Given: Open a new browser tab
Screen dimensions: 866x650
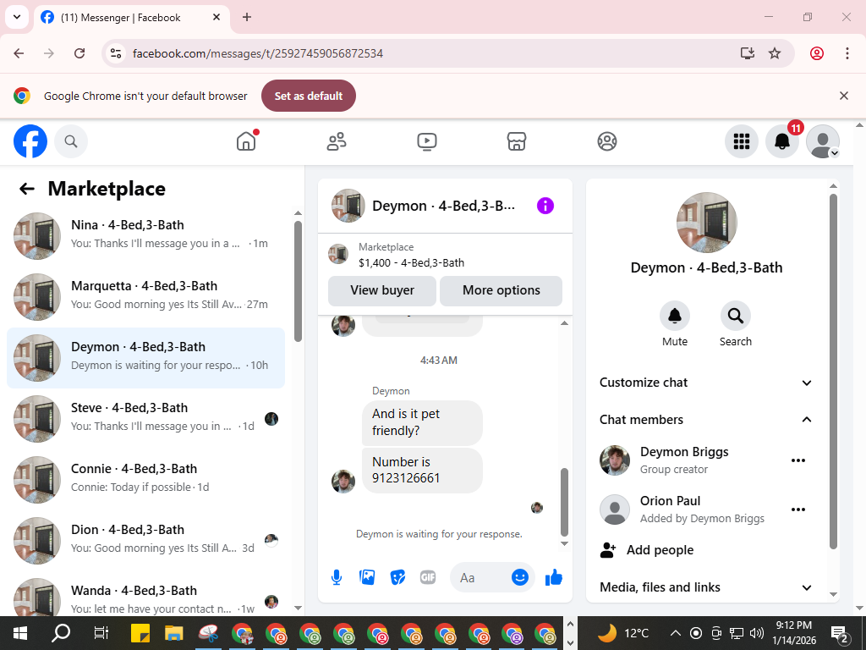Looking at the screenshot, I should [x=247, y=17].
